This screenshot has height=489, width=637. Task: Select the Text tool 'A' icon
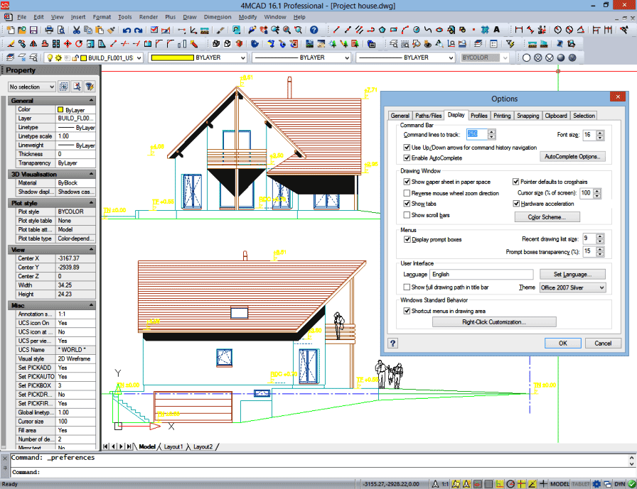(496, 30)
